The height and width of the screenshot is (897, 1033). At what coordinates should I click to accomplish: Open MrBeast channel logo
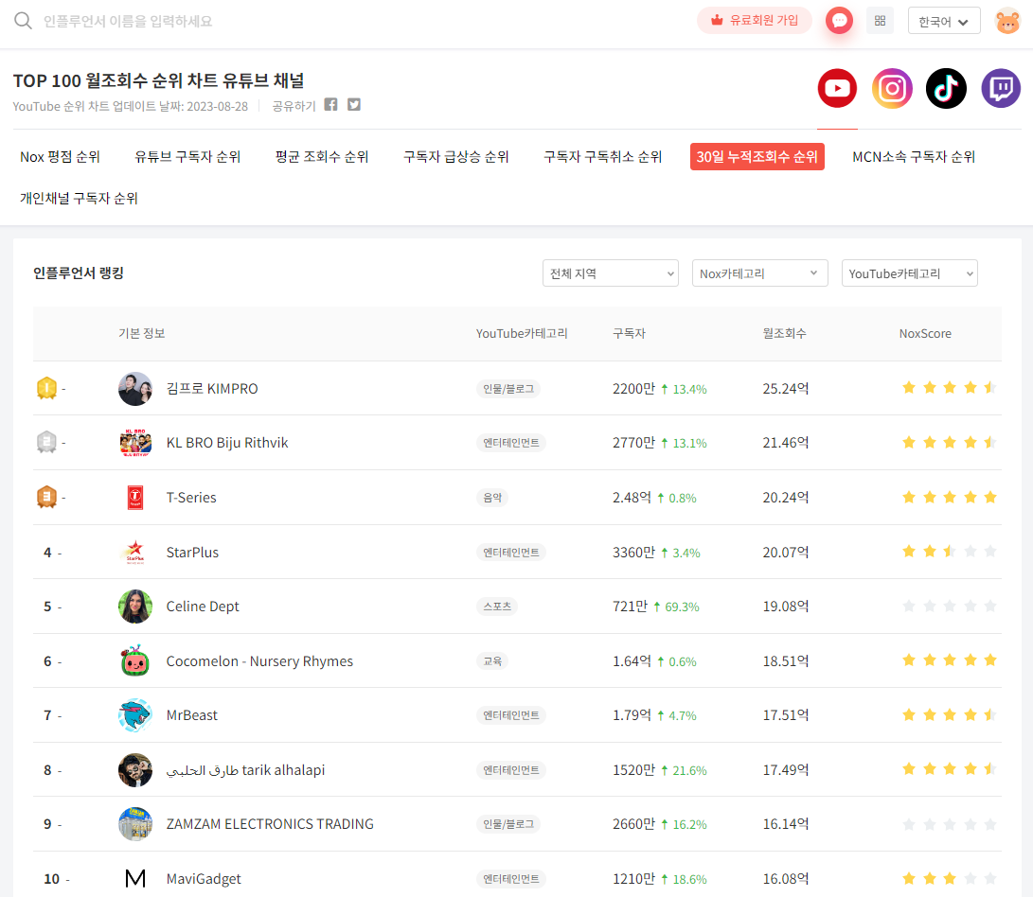click(x=135, y=715)
